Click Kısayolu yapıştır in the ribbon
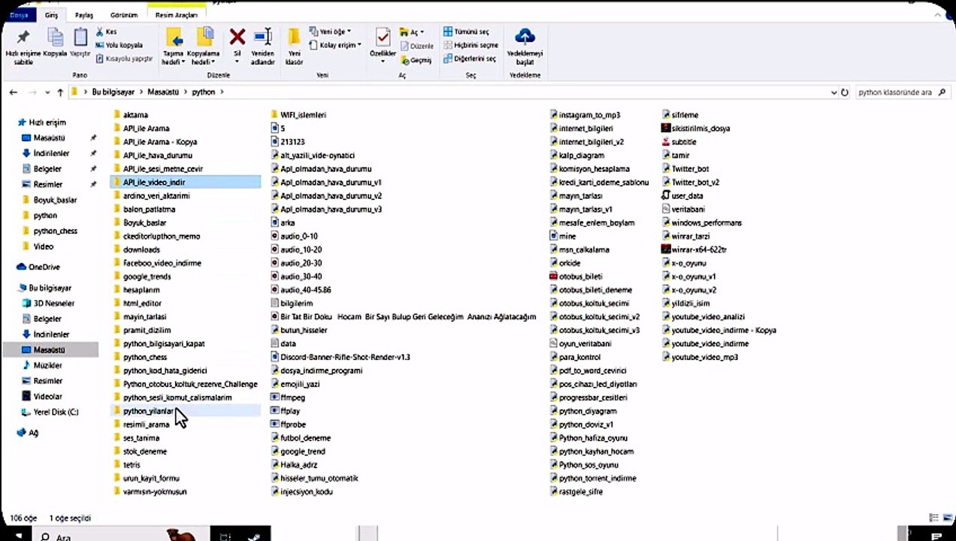The height and width of the screenshot is (541, 956). (123, 58)
